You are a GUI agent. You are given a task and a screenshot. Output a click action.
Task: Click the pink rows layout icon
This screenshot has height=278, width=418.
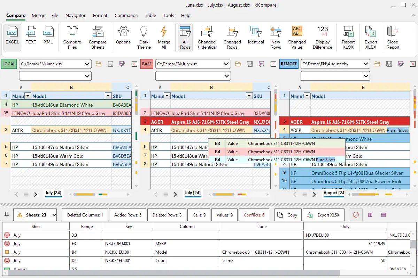click(x=383, y=215)
